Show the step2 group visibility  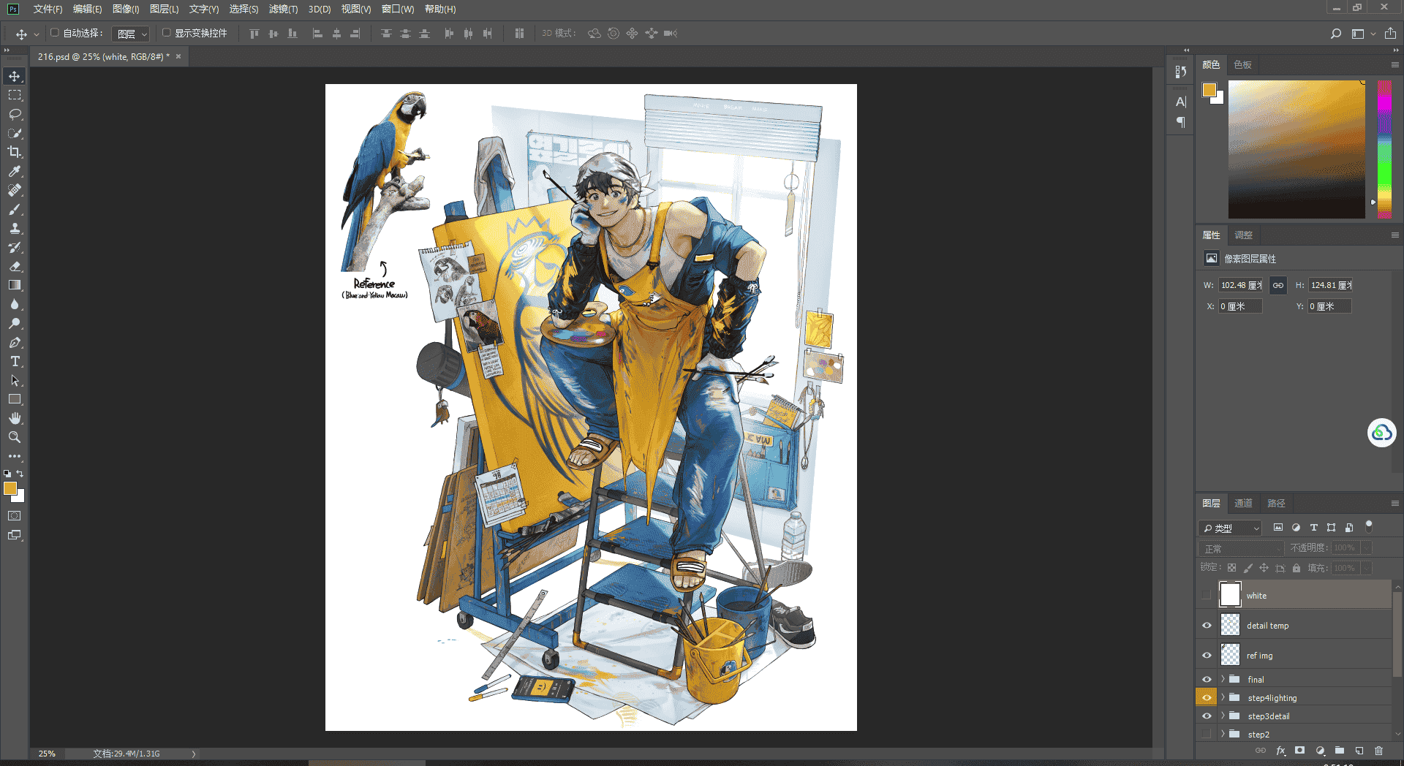(1207, 734)
